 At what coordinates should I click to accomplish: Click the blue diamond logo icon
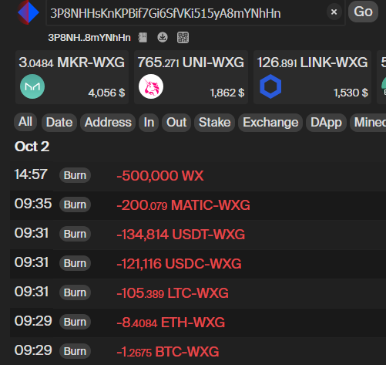(x=28, y=12)
